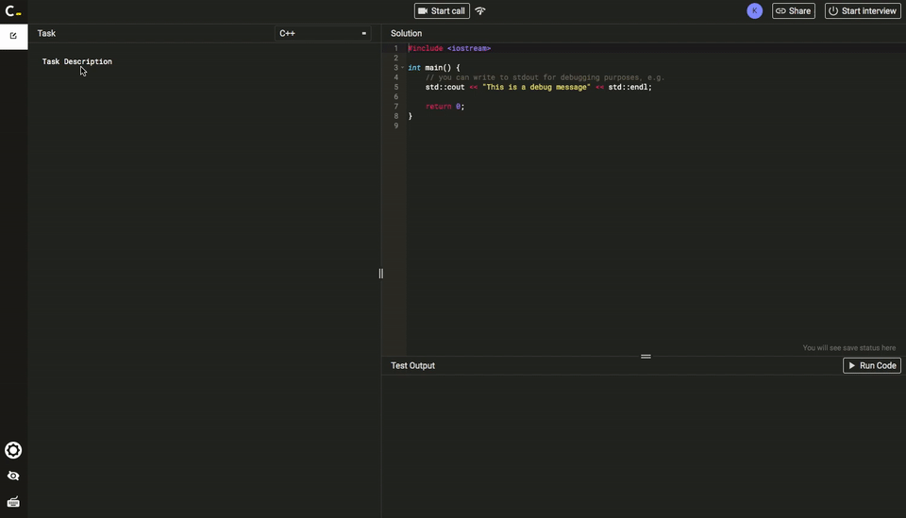
Task: Click line number 5 in the editor gutter
Action: coord(395,87)
